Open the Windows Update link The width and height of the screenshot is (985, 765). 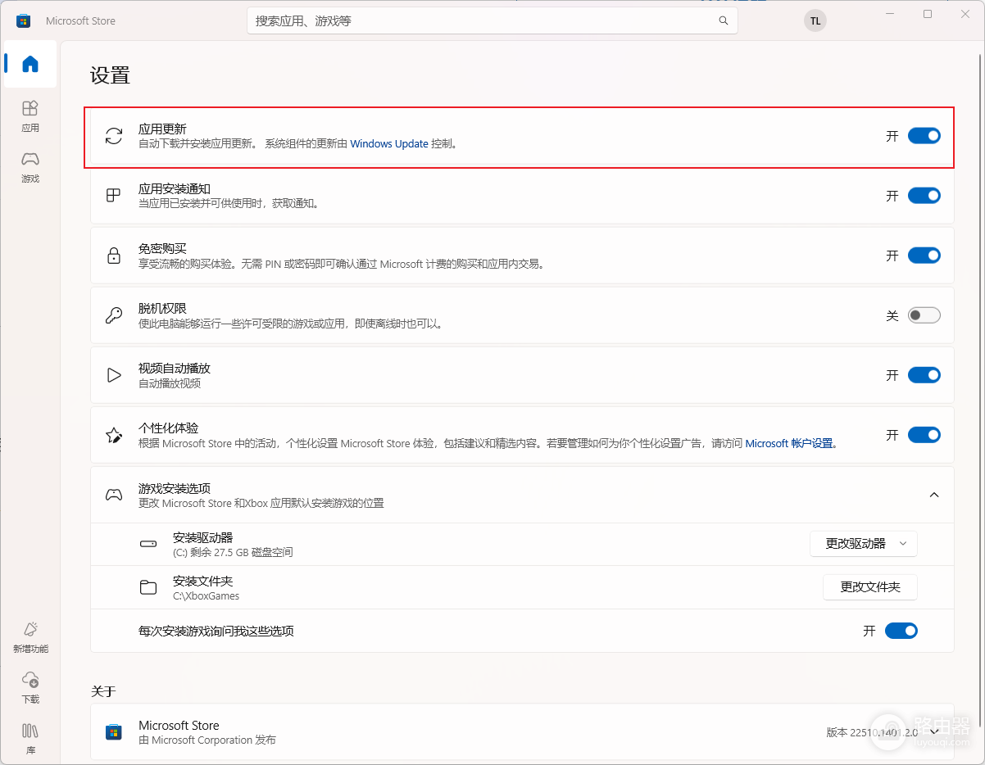[x=389, y=144]
